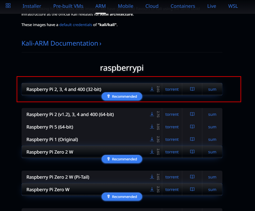Viewport: 255px width, 211px height.
Task: Click the "Raspberry Pi Zero 2 W (Pi-Tail)" title
Action: (58, 177)
